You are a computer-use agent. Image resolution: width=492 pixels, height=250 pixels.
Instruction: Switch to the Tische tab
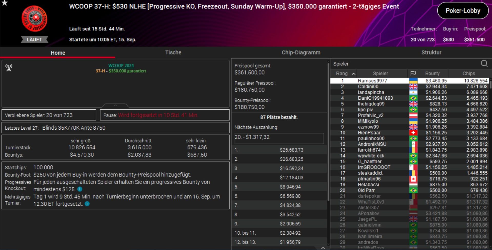click(173, 53)
